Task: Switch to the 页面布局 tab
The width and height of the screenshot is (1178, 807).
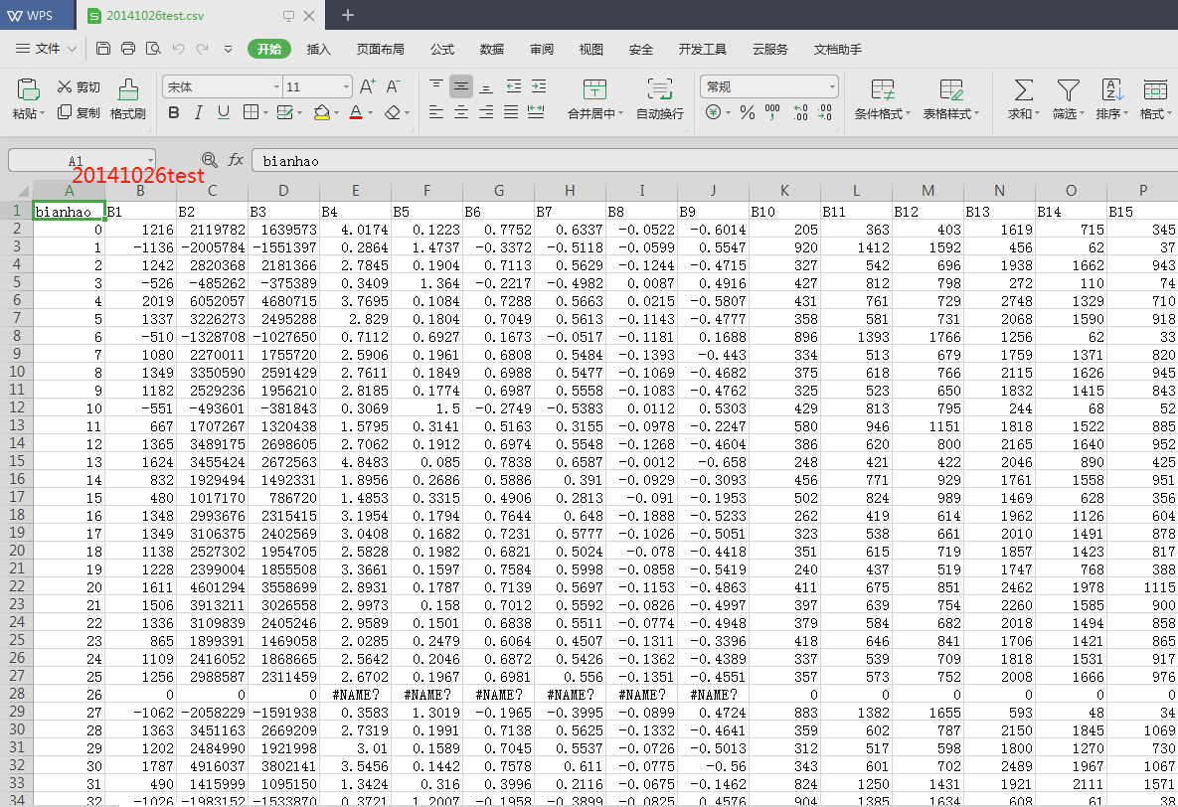Action: pos(380,49)
